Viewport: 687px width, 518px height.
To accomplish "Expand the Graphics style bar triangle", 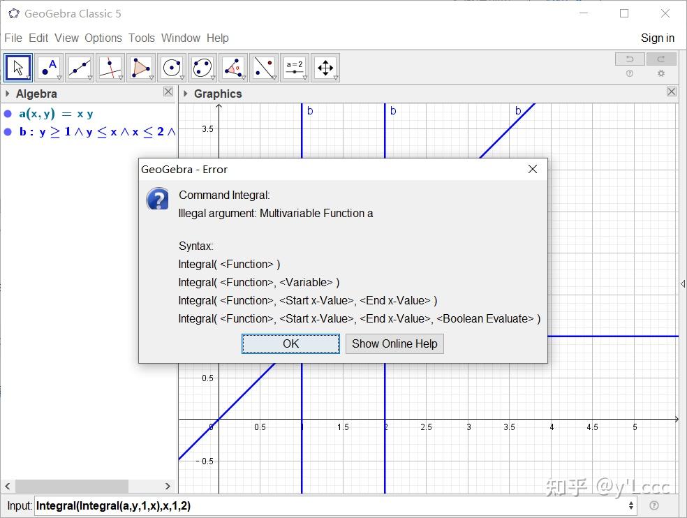I will click(186, 94).
